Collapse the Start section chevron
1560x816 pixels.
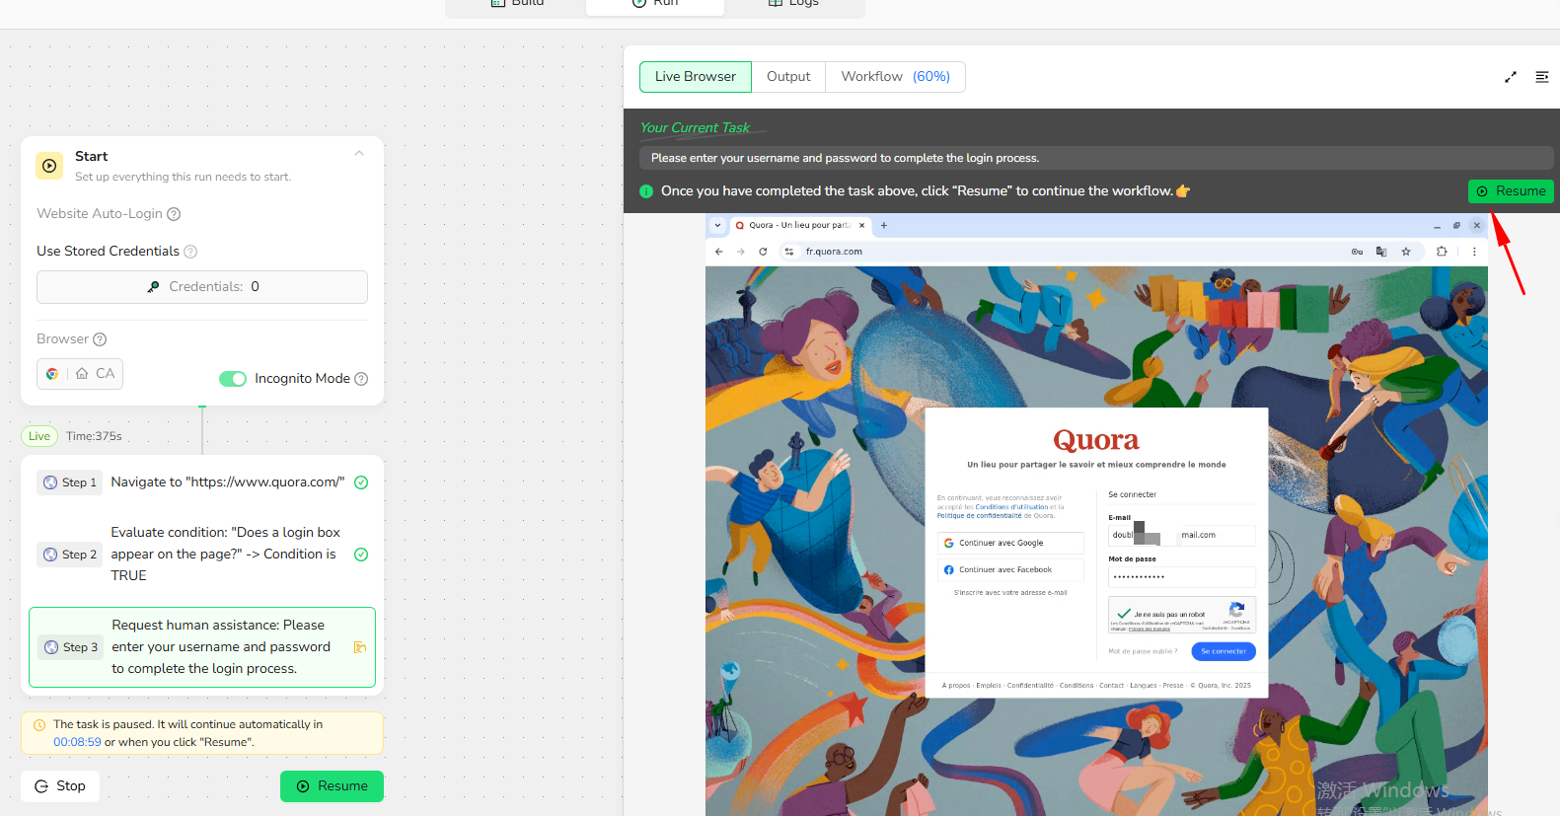point(359,153)
